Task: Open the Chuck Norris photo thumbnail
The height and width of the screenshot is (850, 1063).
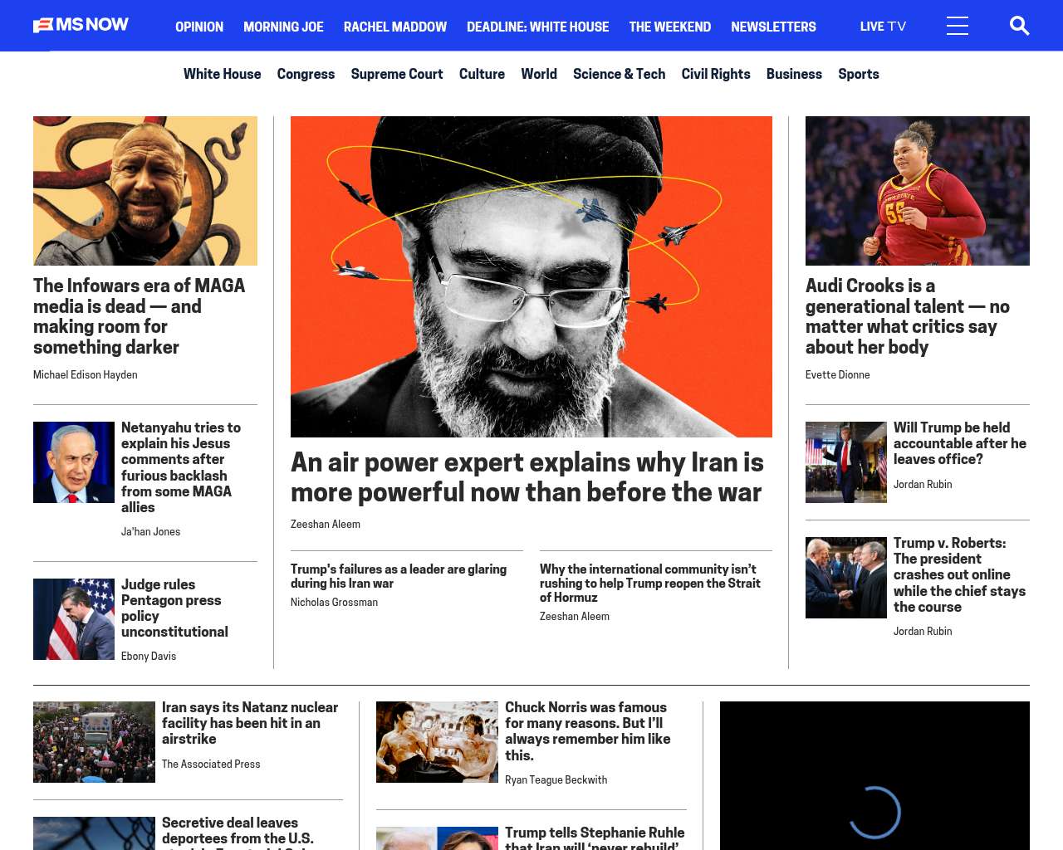Action: (437, 742)
